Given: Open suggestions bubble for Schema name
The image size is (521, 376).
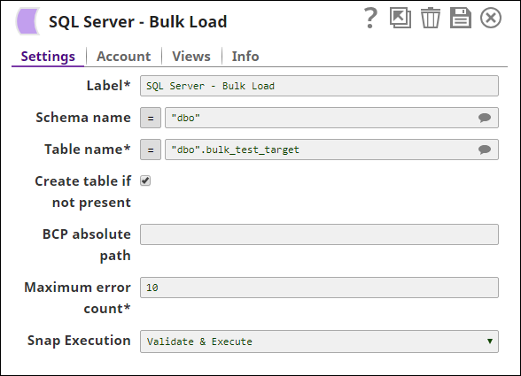Looking at the screenshot, I should tap(485, 118).
